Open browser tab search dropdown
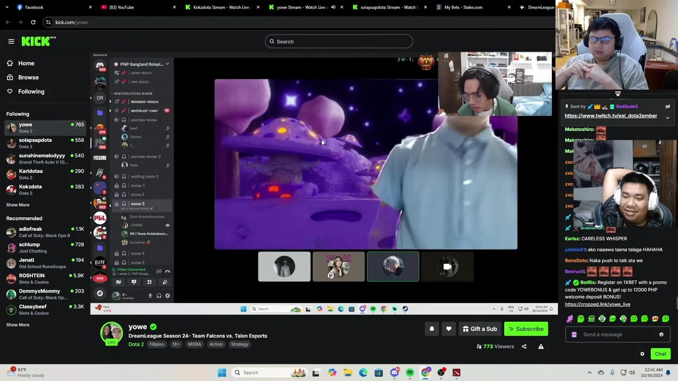 pyautogui.click(x=6, y=7)
